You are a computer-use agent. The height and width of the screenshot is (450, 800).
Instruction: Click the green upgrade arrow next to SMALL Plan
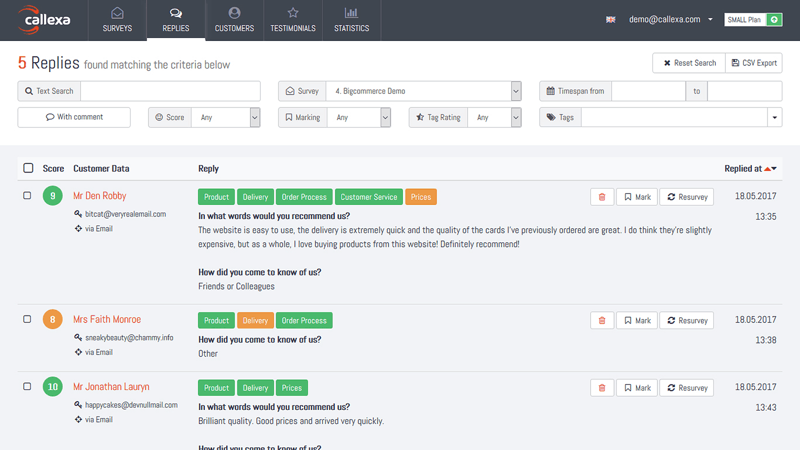pos(773,19)
